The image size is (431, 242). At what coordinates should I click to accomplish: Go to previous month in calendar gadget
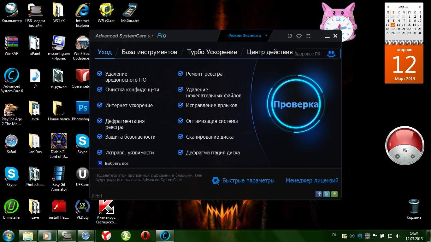[x=388, y=7]
